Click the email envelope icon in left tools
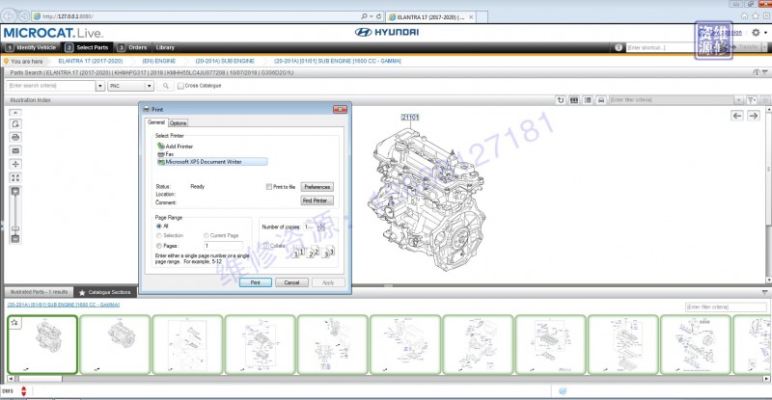The image size is (772, 400). click(x=15, y=150)
